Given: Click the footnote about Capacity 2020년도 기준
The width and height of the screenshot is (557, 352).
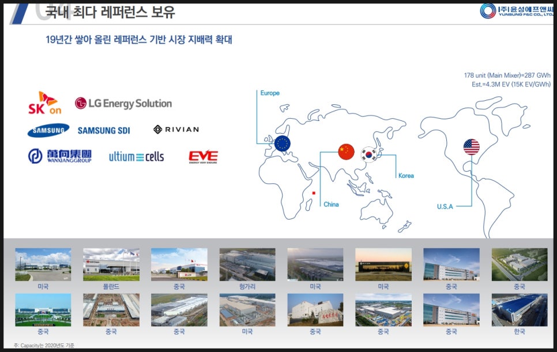Looking at the screenshot, I should click(44, 345).
